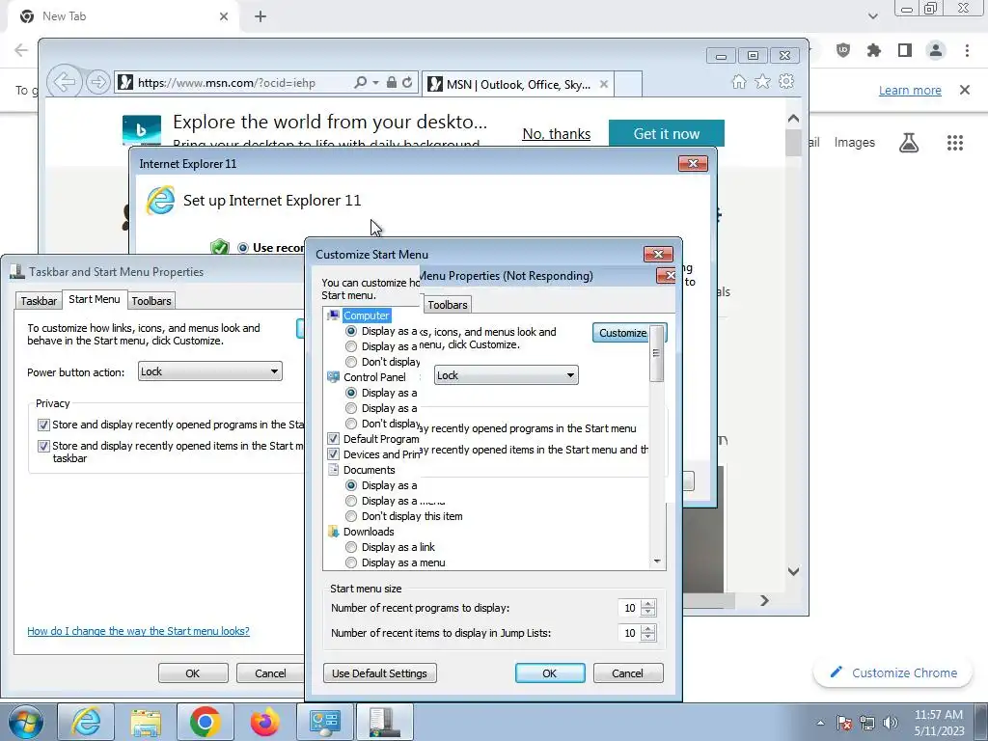The height and width of the screenshot is (741, 988).
Task: Click the IE Home icon
Action: (x=738, y=81)
